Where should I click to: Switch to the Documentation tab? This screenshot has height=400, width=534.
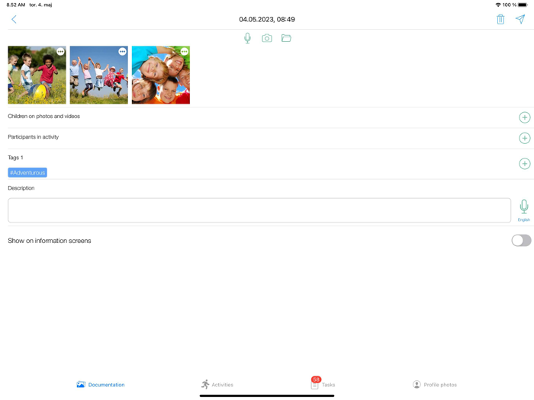click(x=101, y=385)
